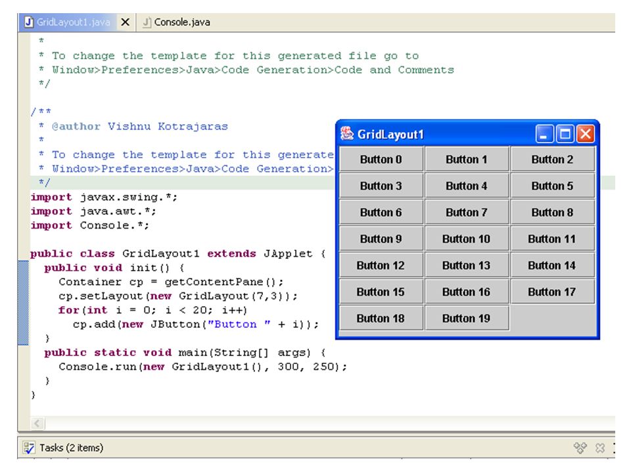Hit Button 12 in the grid window
The width and height of the screenshot is (631, 473).
pos(381,265)
